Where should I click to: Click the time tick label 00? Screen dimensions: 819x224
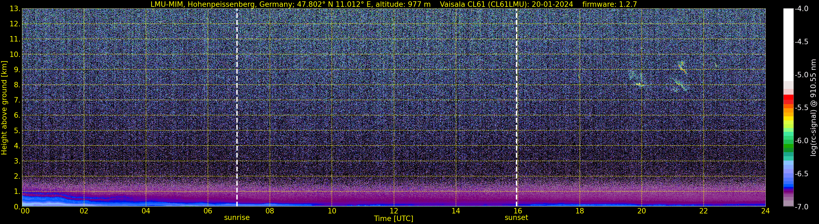pos(25,211)
